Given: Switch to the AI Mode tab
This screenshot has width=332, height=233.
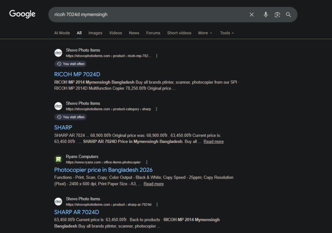Looking at the screenshot, I should point(62,33).
